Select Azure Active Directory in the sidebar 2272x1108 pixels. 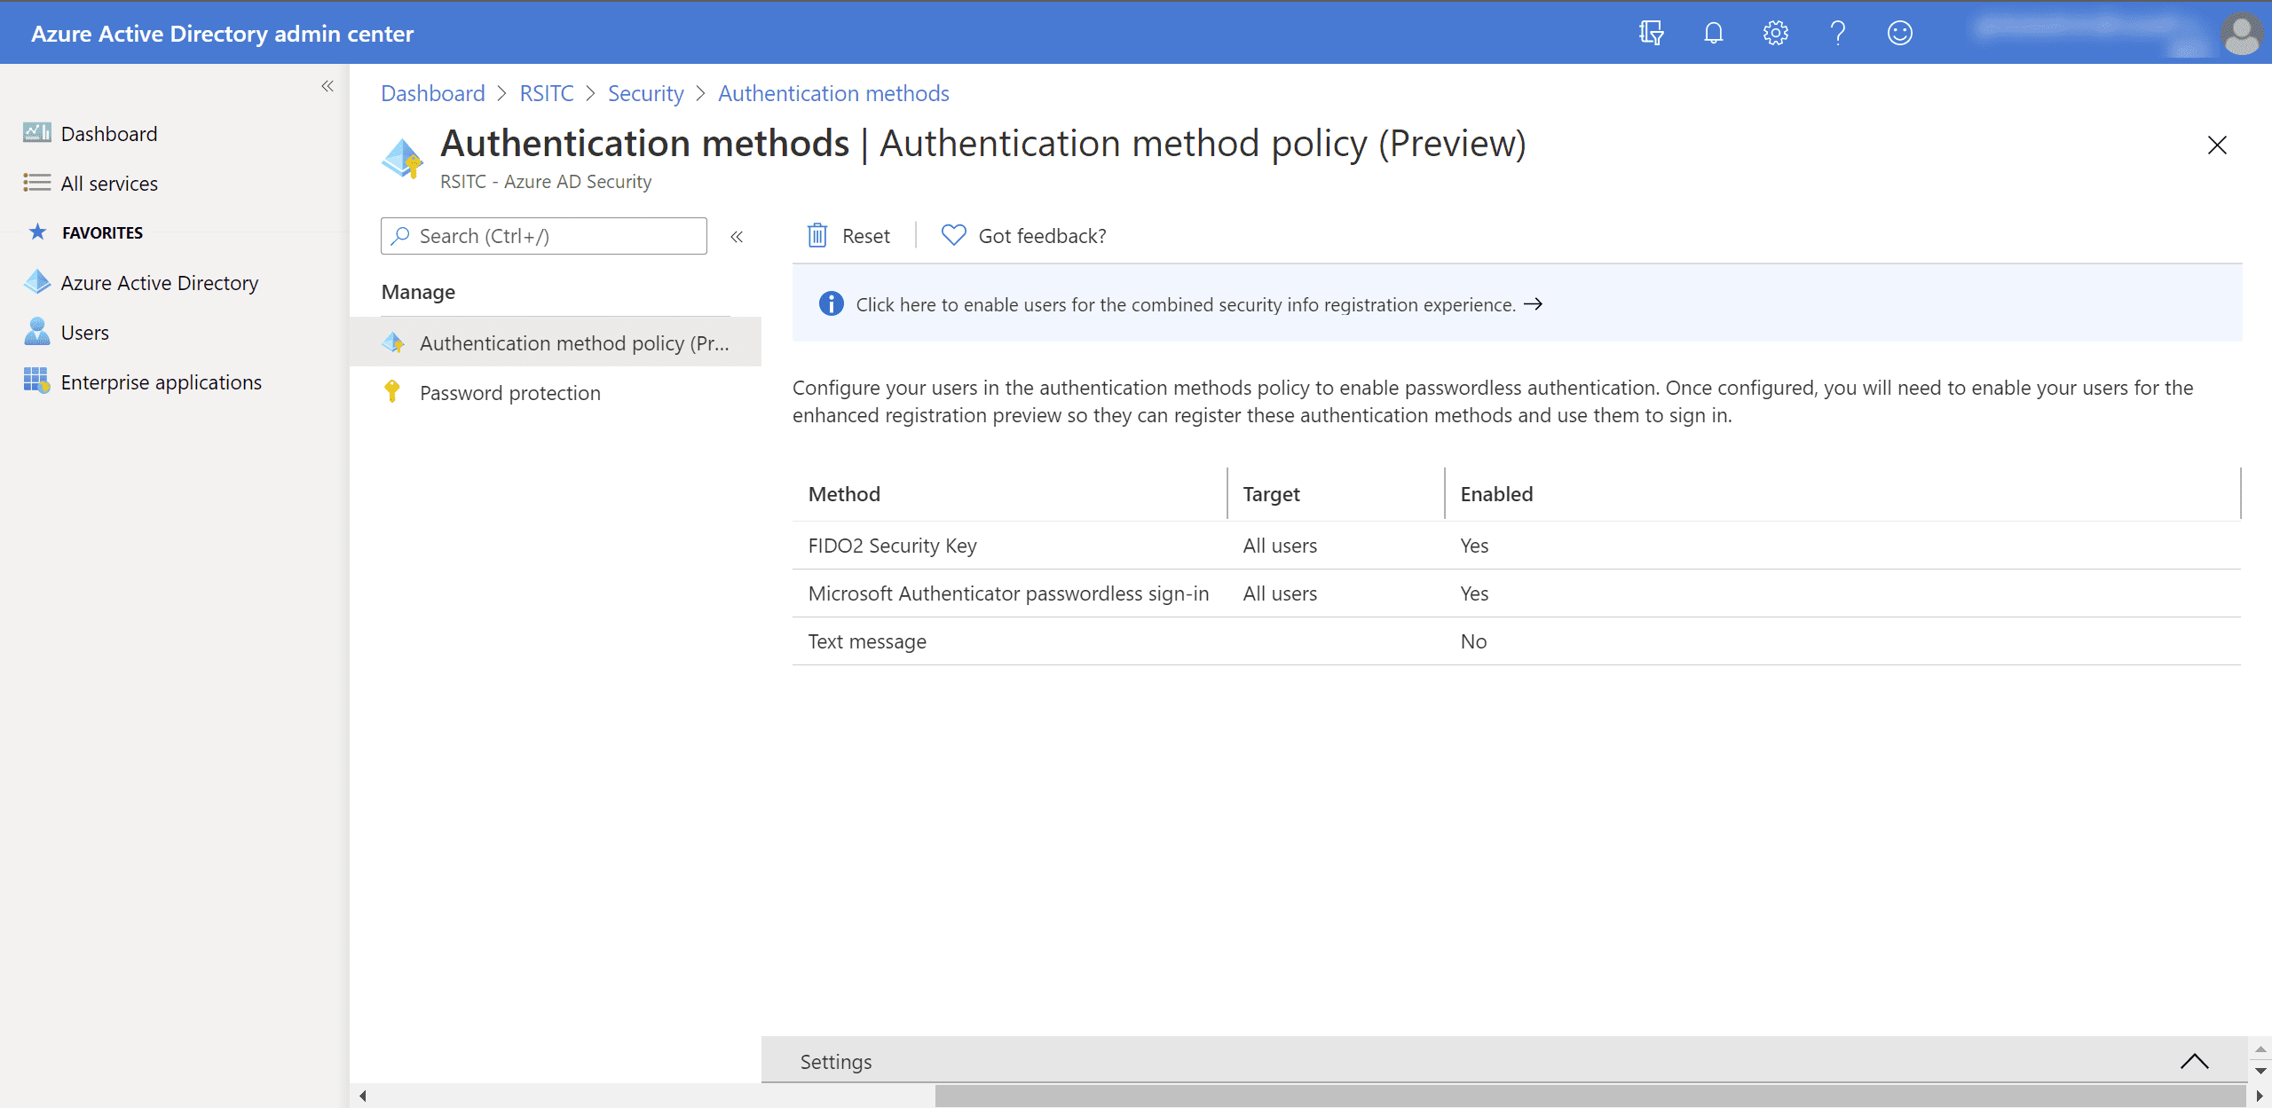pos(159,282)
